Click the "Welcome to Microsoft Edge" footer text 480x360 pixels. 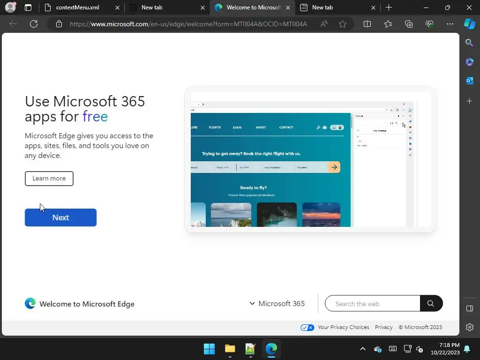[x=87, y=304]
